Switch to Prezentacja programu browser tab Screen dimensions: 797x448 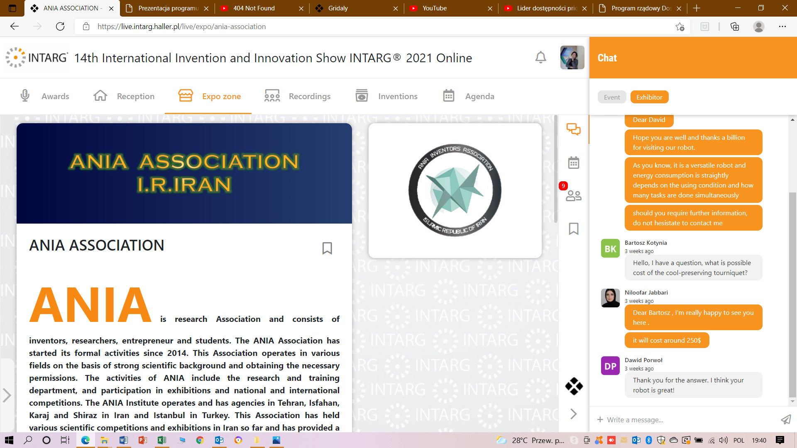tap(167, 8)
